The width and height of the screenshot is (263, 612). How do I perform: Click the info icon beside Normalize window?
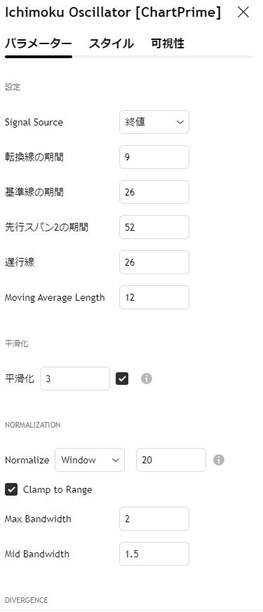[219, 460]
